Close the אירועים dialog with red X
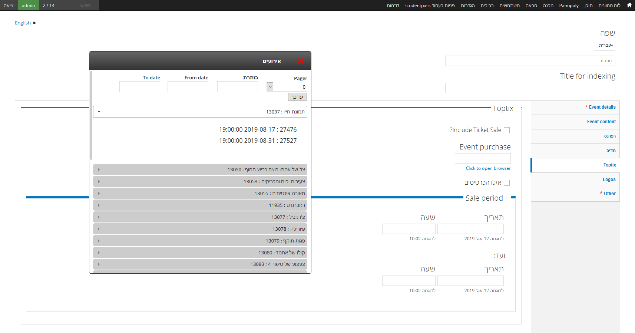The image size is (635, 333). 301,61
